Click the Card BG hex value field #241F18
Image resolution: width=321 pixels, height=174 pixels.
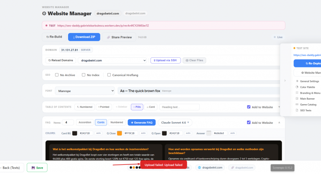(x=86, y=133)
